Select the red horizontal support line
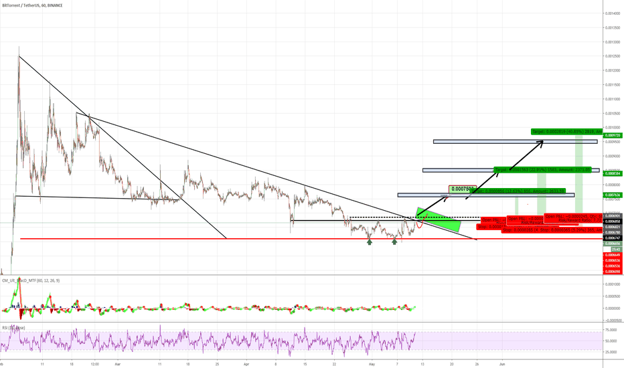624x368 pixels. click(311, 239)
